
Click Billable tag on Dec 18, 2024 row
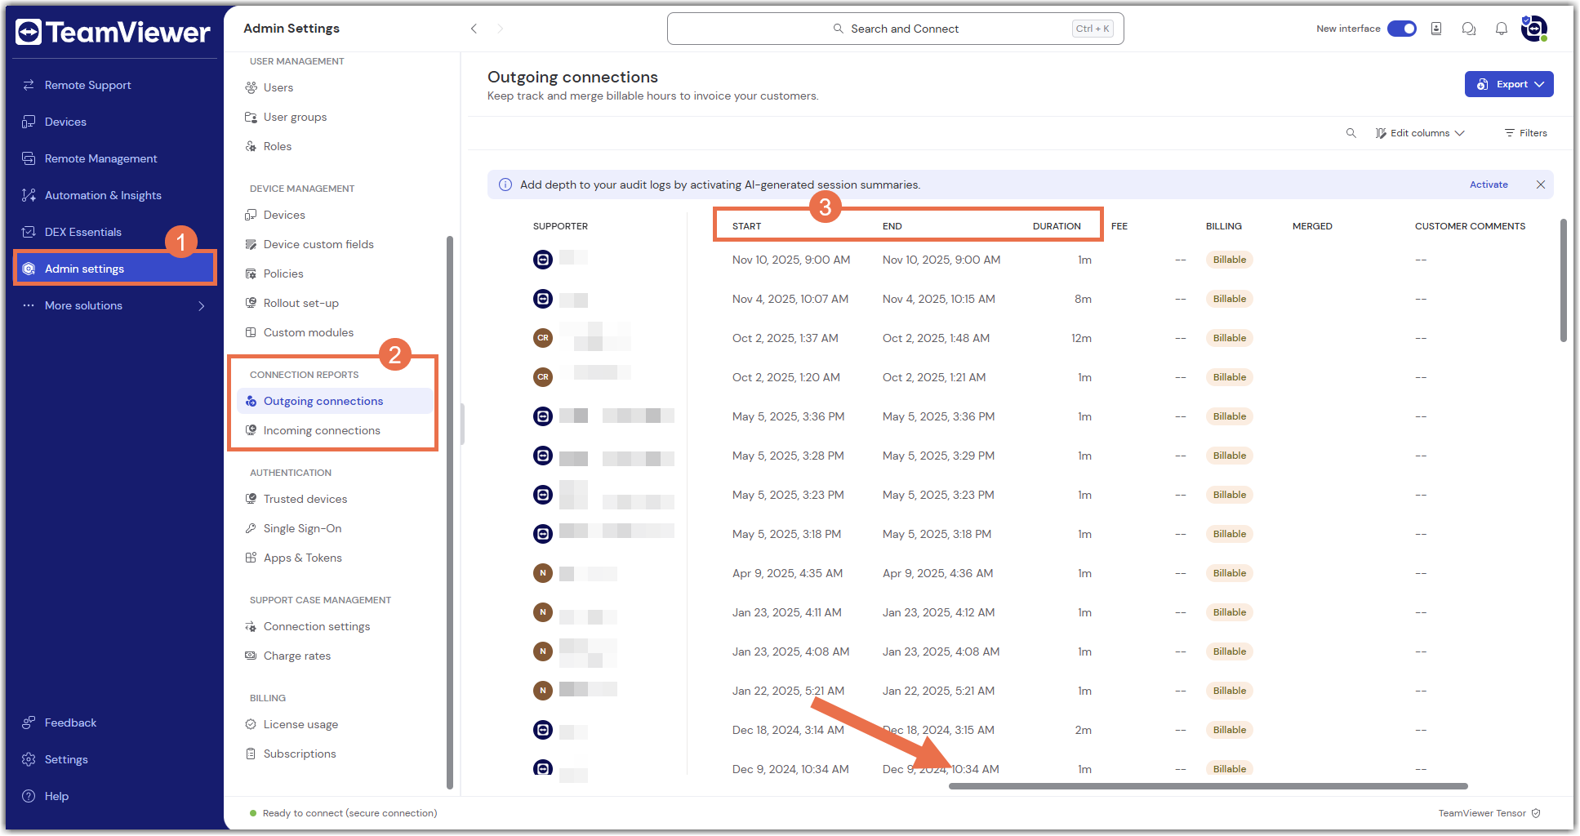pyautogui.click(x=1229, y=730)
